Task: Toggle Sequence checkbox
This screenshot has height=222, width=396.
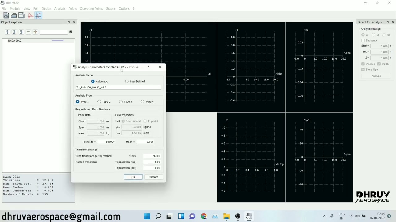Action: pyautogui.click(x=369, y=40)
